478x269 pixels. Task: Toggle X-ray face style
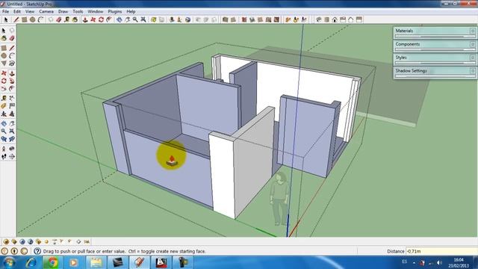click(225, 19)
